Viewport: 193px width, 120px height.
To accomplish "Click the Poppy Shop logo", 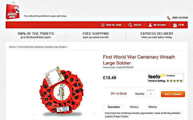I will coord(13,11).
